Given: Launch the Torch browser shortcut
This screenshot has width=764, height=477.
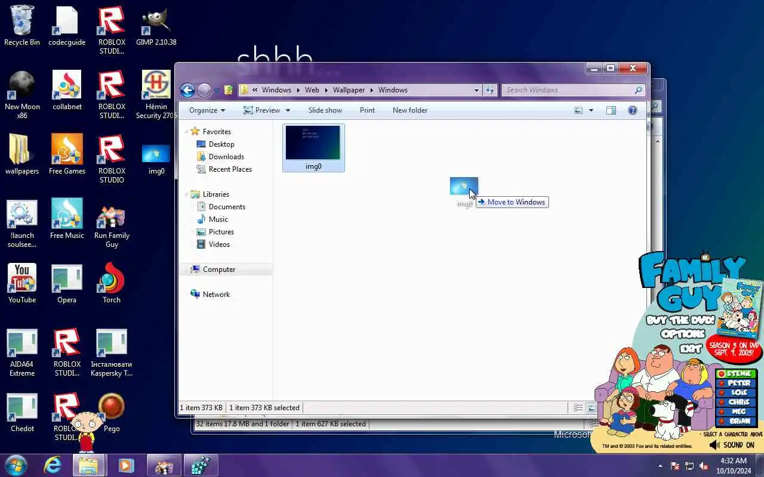Looking at the screenshot, I should [x=112, y=284].
